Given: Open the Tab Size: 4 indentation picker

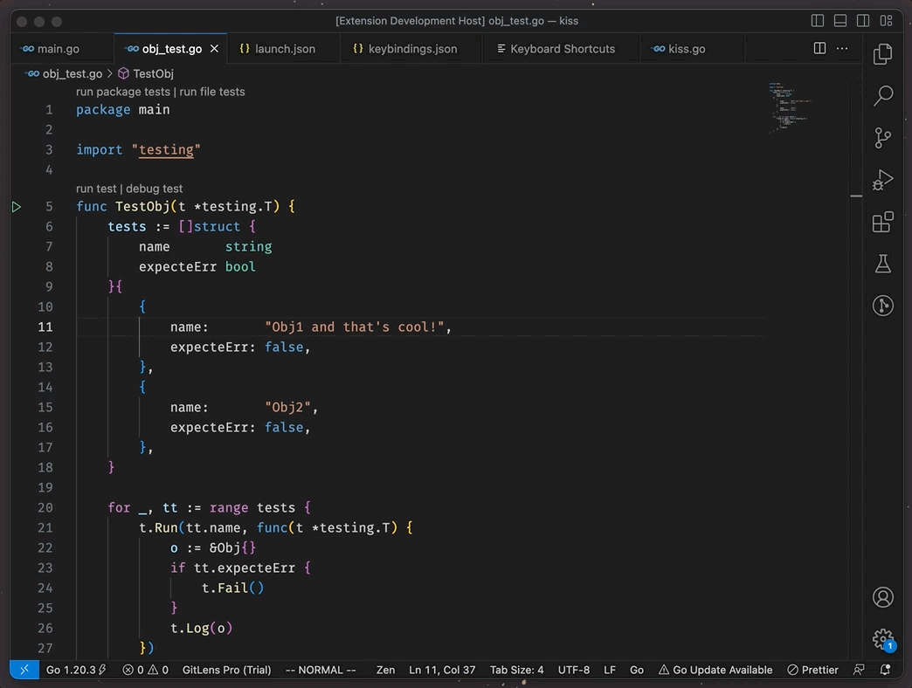Looking at the screenshot, I should pyautogui.click(x=516, y=670).
